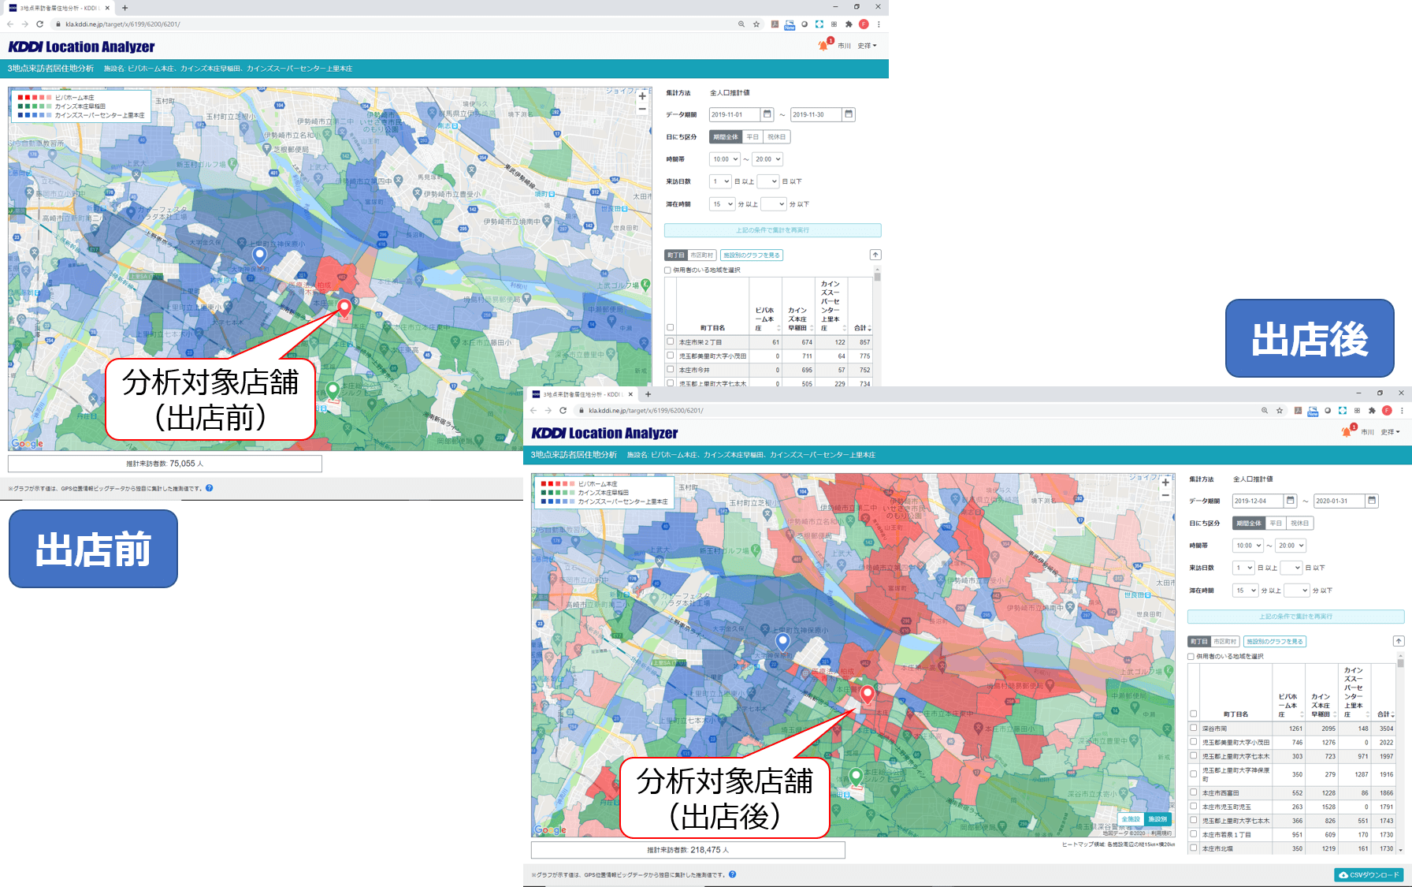Click help icon under lower map
This screenshot has height=887, width=1412.
(733, 874)
